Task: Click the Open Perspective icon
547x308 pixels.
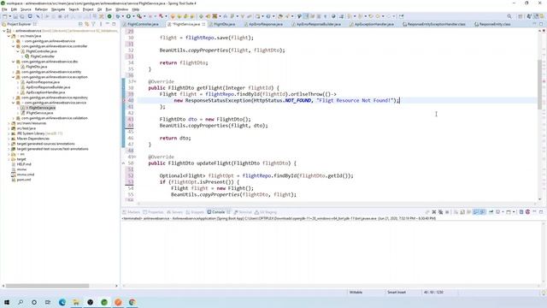Action: (521, 16)
